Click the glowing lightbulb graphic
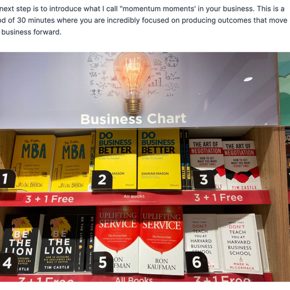The width and height of the screenshot is (290, 290). (x=132, y=82)
